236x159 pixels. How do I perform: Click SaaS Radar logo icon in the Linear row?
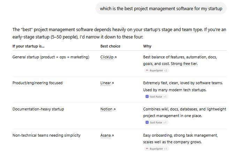tap(147, 96)
